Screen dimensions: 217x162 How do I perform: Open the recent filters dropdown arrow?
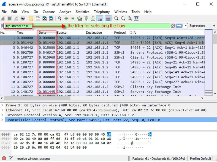[186, 26]
